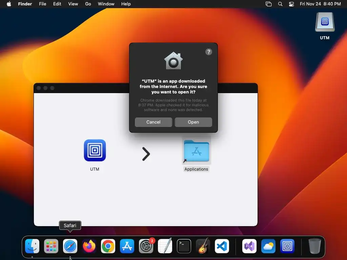Launch Visual Studio Code from the Dock
The height and width of the screenshot is (260, 347).
click(222, 246)
